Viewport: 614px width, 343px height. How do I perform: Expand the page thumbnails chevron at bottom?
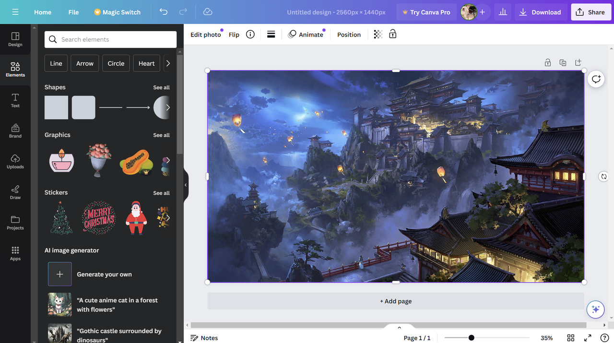pos(399,328)
